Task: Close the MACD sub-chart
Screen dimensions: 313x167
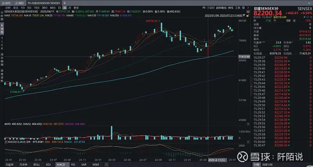Action: point(248,142)
